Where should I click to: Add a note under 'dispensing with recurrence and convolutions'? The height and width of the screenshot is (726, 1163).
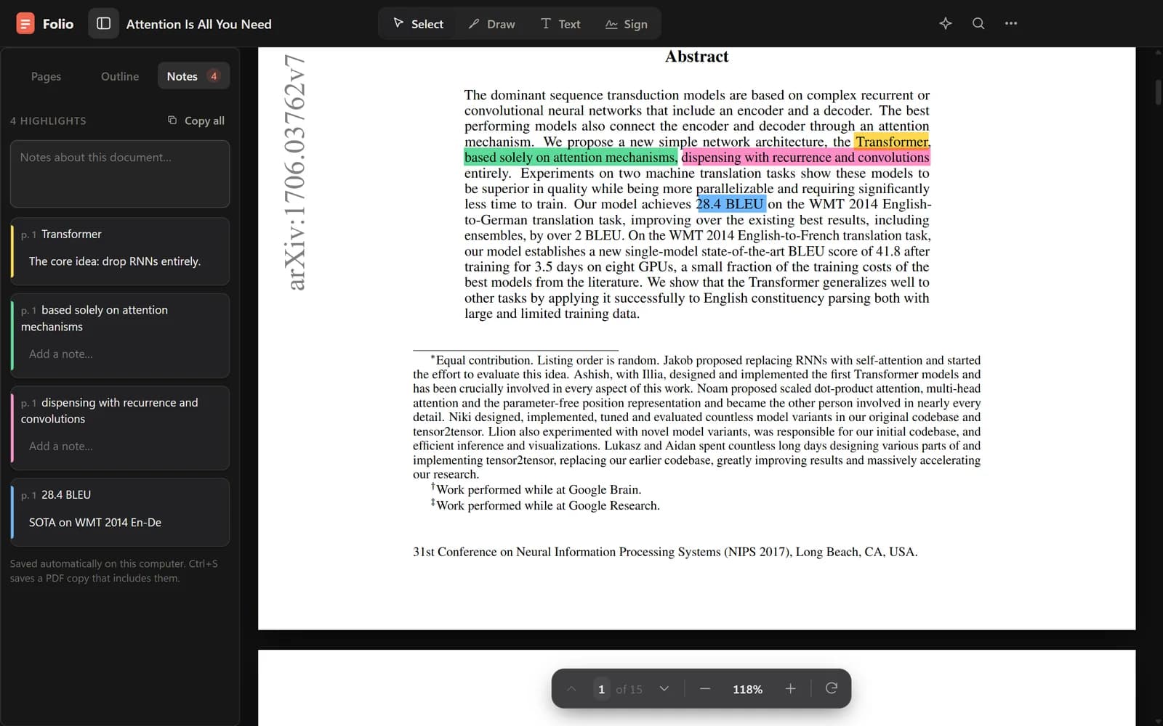(61, 446)
